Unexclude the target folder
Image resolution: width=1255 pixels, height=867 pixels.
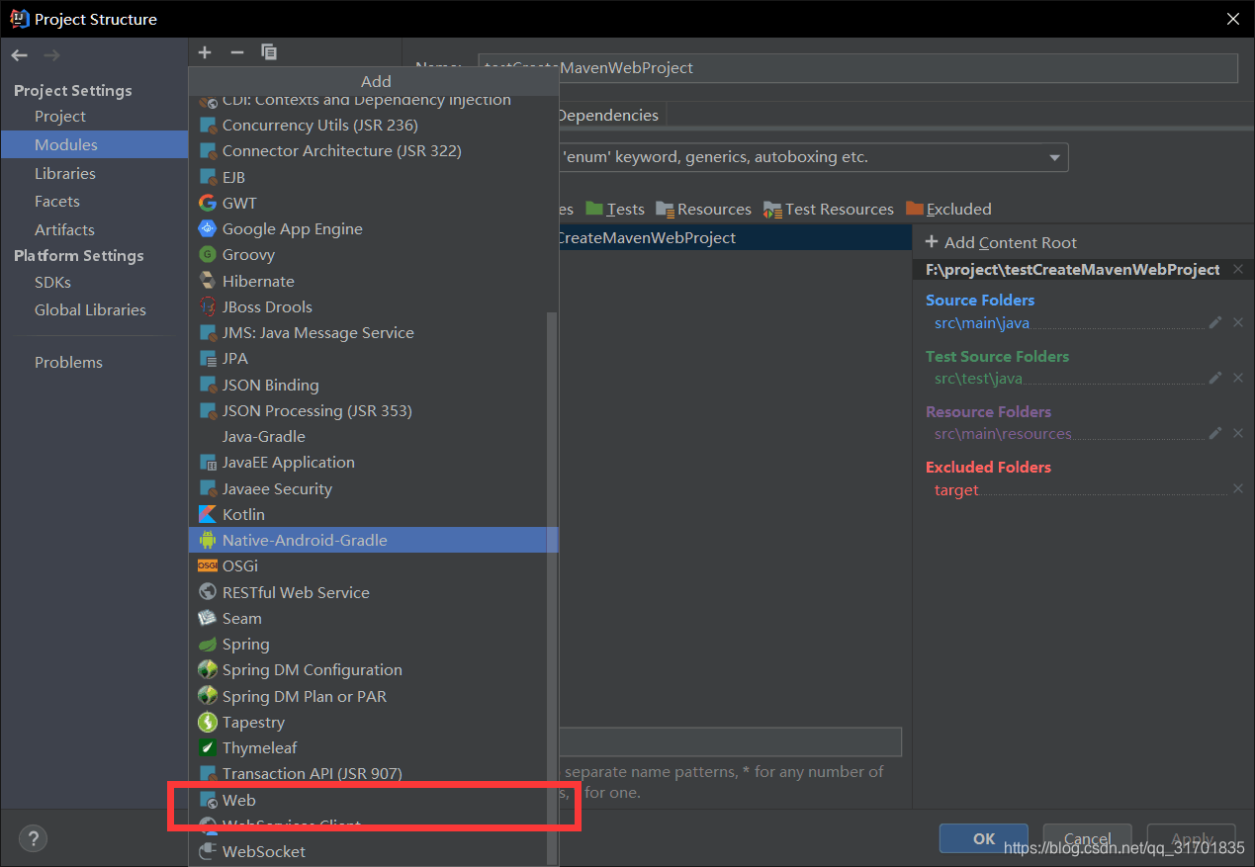pos(1238,489)
